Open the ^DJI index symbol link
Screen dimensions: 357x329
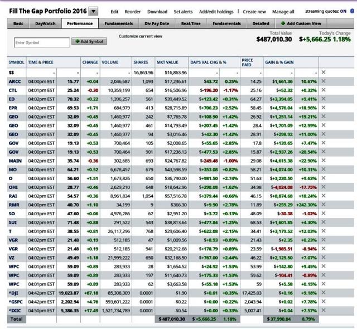click(x=13, y=293)
